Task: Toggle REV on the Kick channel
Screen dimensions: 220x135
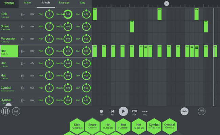Action: pyautogui.click(x=32, y=14)
